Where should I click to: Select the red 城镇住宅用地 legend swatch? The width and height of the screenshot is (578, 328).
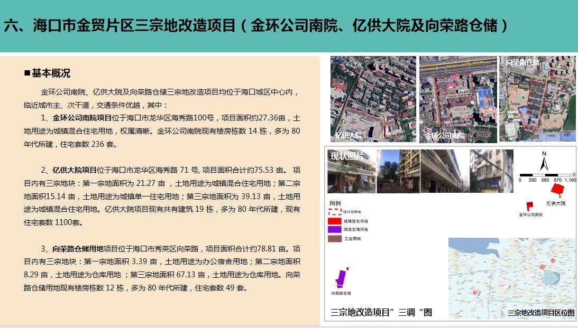(x=334, y=221)
